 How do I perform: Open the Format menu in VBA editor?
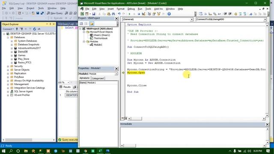point(120,9)
